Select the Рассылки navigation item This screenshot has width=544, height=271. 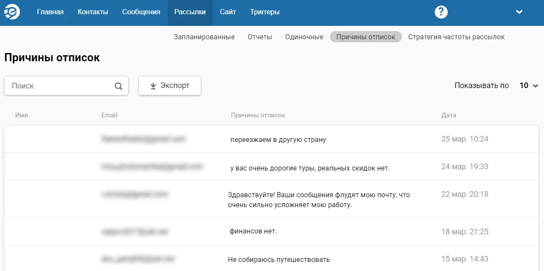[x=190, y=12]
